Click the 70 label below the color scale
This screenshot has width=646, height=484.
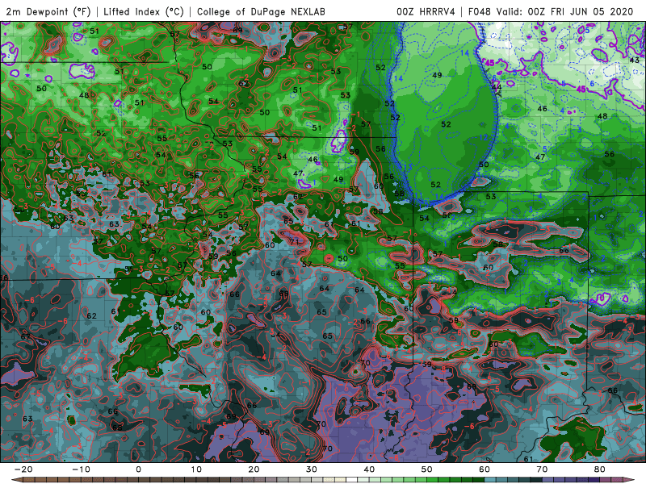tap(542, 469)
